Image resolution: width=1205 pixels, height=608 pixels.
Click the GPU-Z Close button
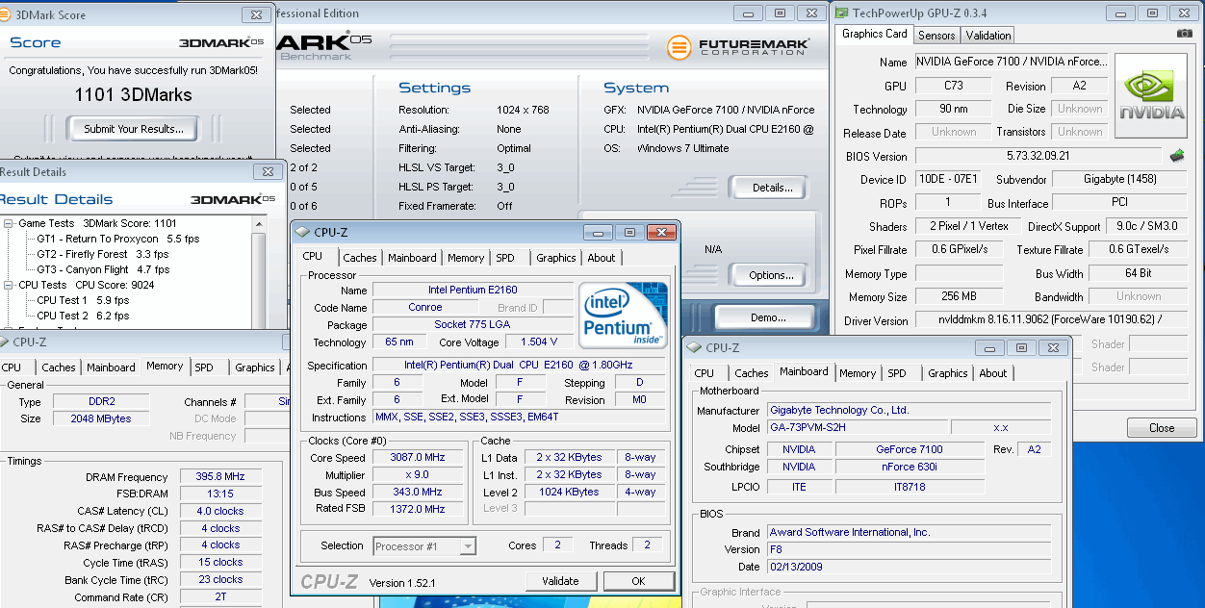point(1162,428)
